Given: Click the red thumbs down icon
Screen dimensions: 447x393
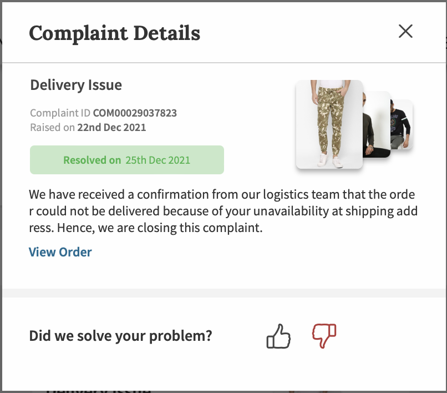Looking at the screenshot, I should 324,336.
